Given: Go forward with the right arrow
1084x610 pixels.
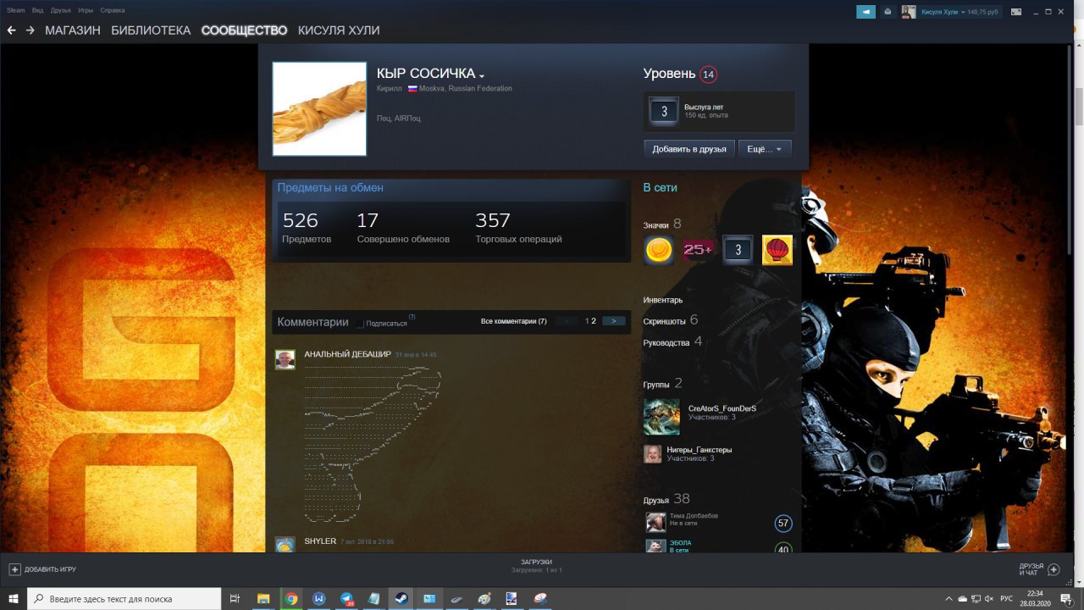Looking at the screenshot, I should coord(30,30).
